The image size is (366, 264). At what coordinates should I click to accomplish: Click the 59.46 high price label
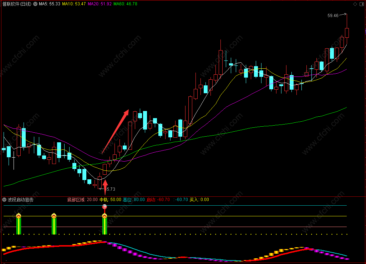[x=333, y=16]
